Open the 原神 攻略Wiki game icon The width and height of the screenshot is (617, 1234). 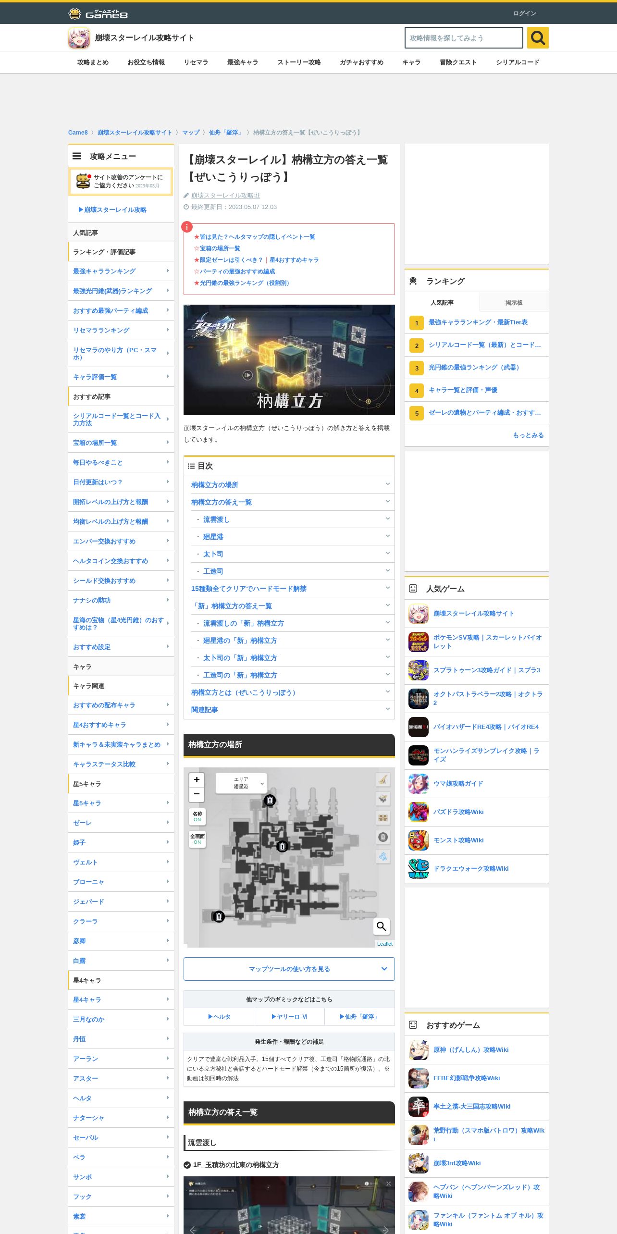[419, 1049]
